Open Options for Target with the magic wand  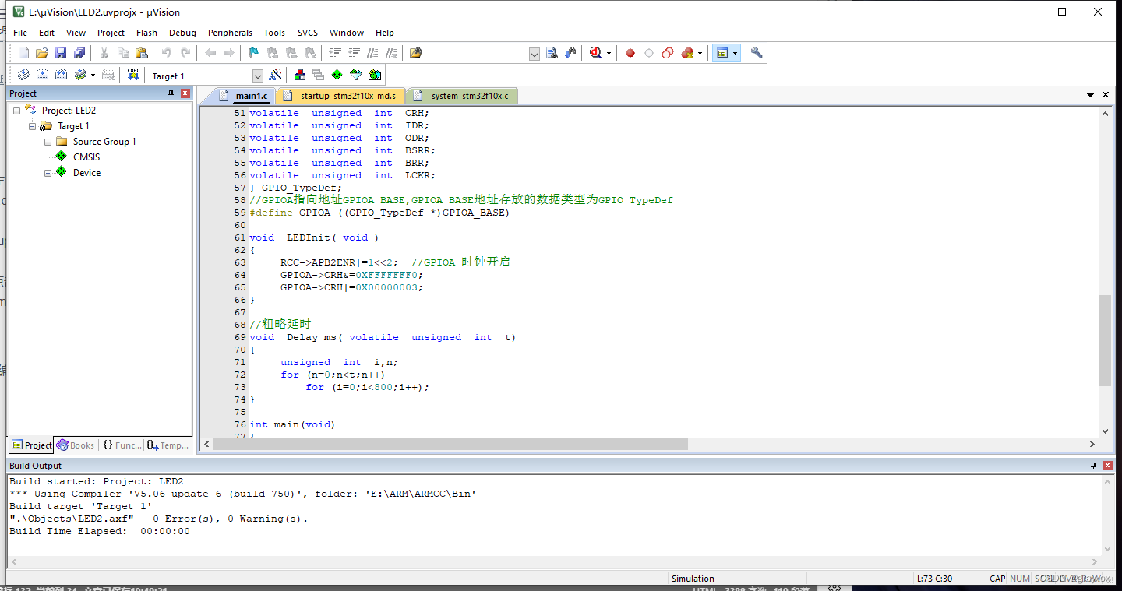(275, 75)
